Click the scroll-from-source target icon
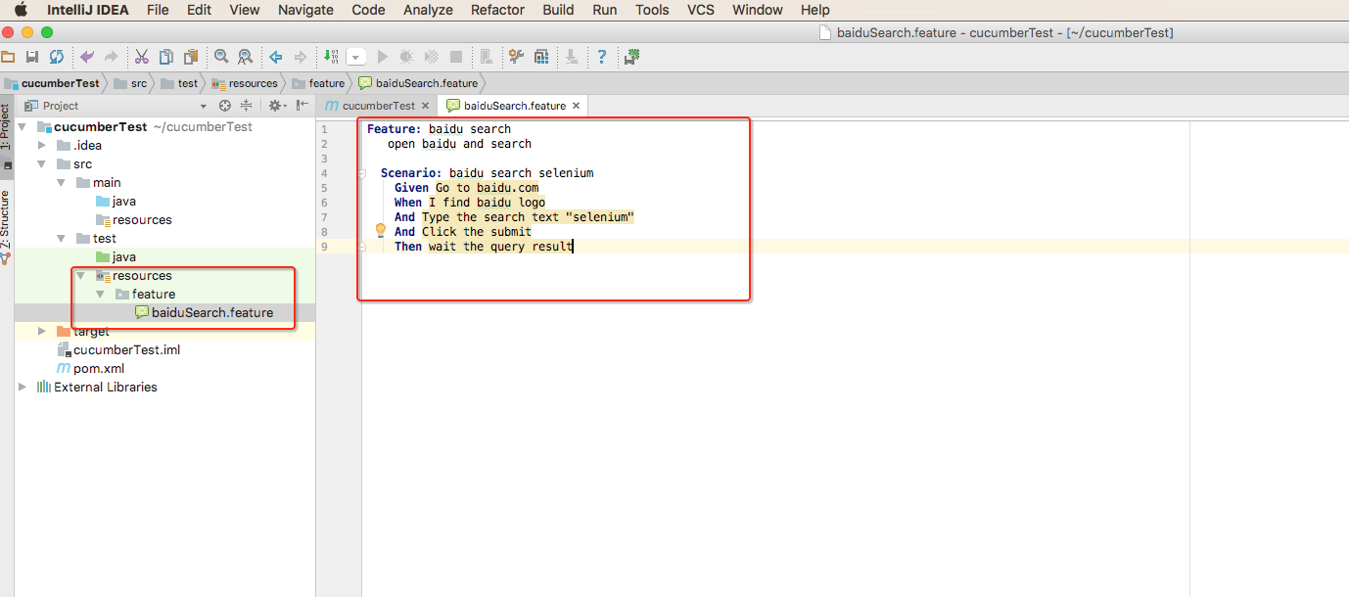The image size is (1349, 597). pos(225,106)
